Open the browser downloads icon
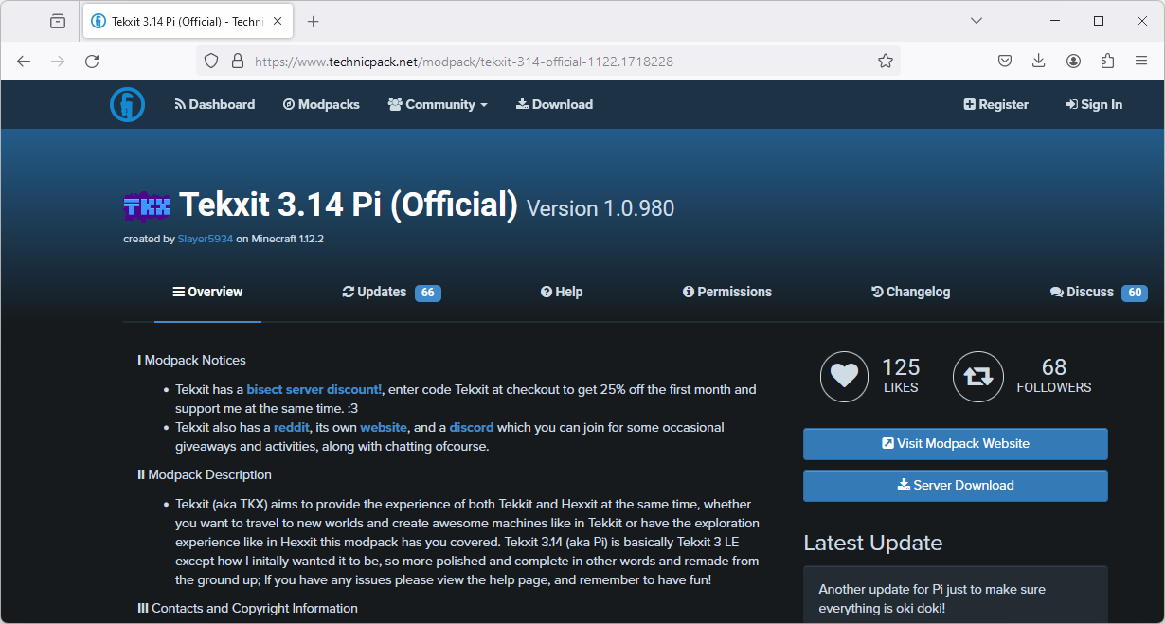 point(1039,60)
